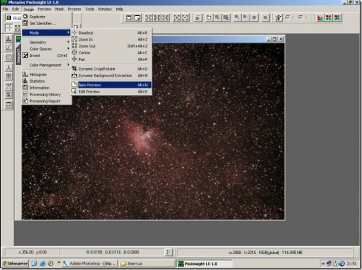Toggle the E checkbox in top toolbar
The image size is (362, 270).
click(x=288, y=17)
